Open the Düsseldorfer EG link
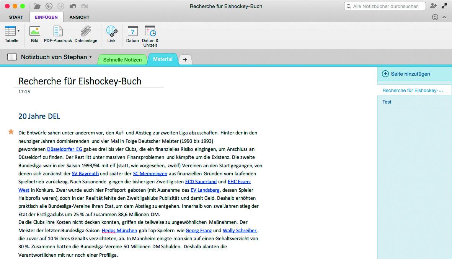This screenshot has width=452, height=259. 65,149
